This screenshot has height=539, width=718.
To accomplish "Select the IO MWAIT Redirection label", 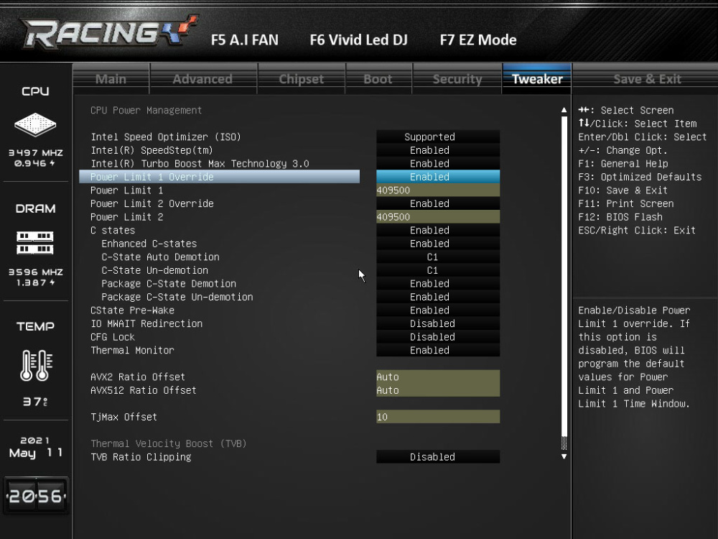I will click(x=146, y=323).
